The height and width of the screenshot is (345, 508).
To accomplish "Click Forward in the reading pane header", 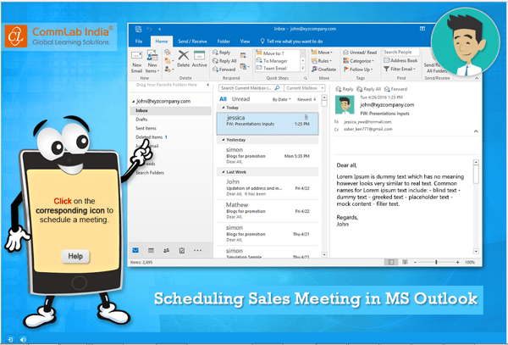I will (395, 89).
